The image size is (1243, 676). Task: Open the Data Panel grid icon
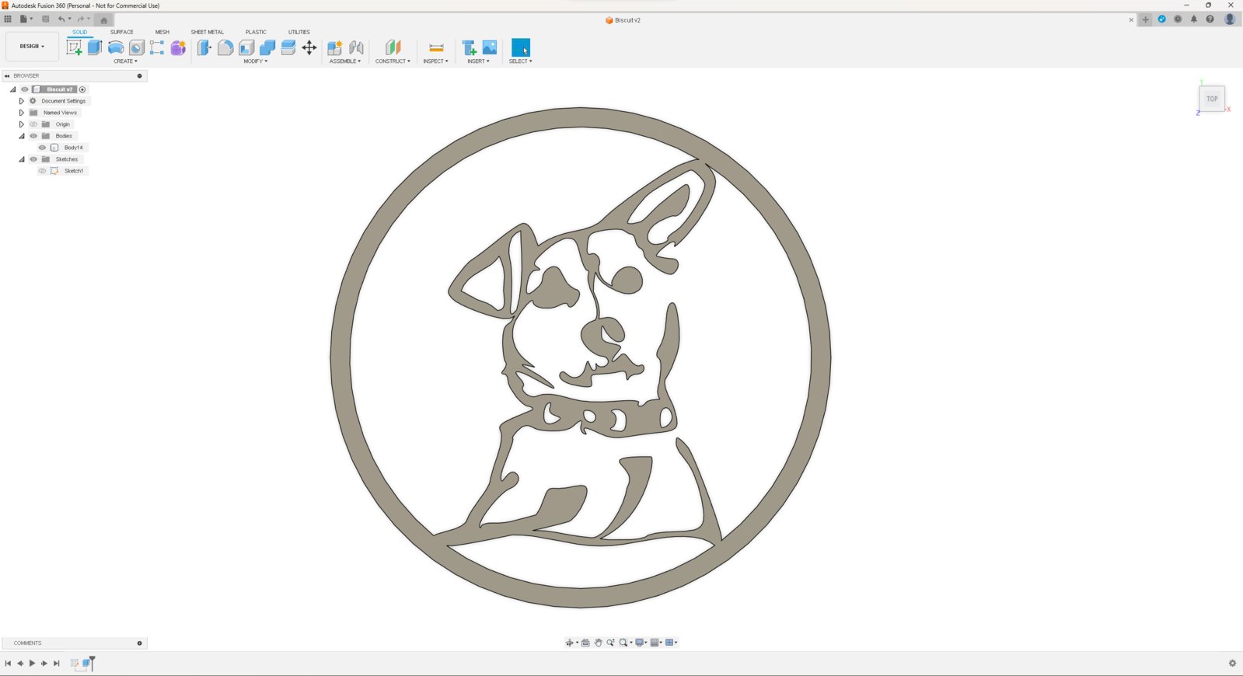coord(8,19)
